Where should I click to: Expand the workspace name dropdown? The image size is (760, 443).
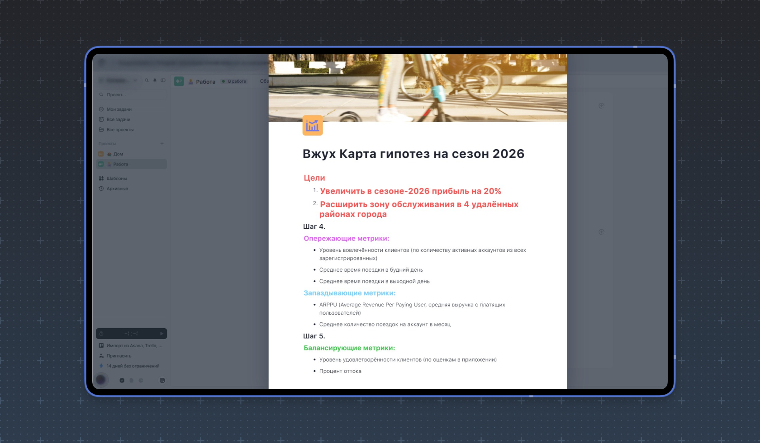click(135, 80)
